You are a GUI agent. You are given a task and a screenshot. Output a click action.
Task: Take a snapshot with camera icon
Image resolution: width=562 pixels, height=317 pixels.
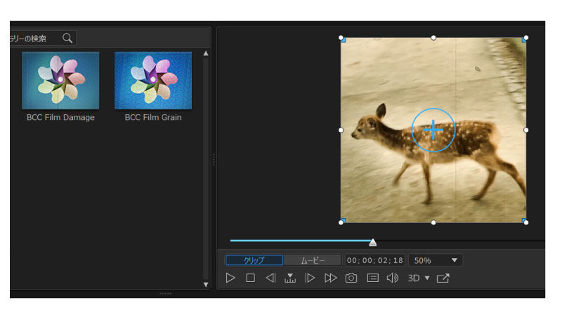pos(351,278)
